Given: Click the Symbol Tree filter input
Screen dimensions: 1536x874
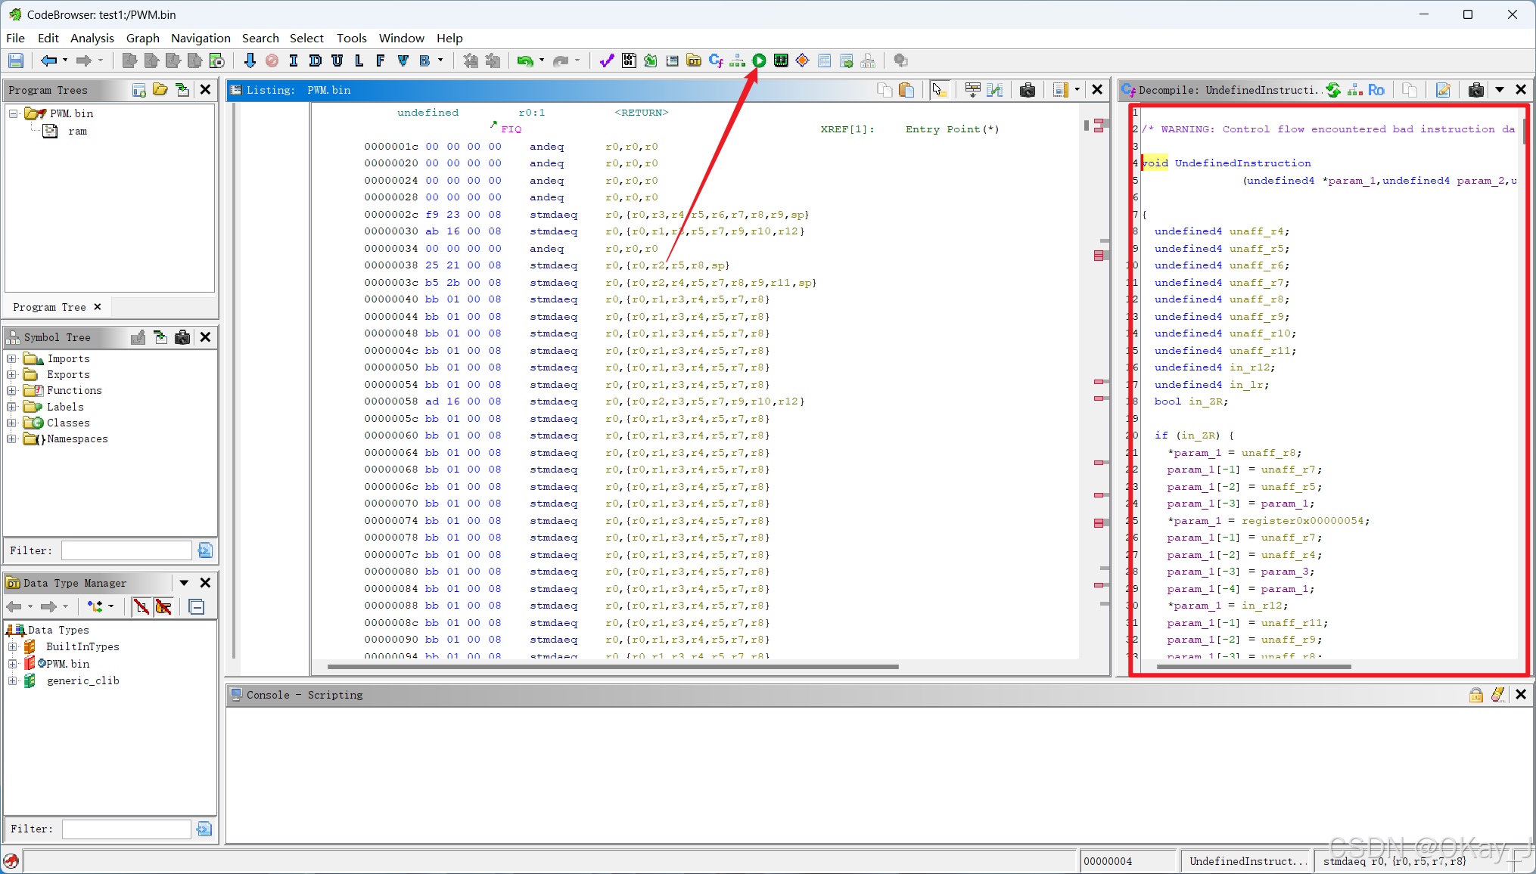Looking at the screenshot, I should 126,550.
